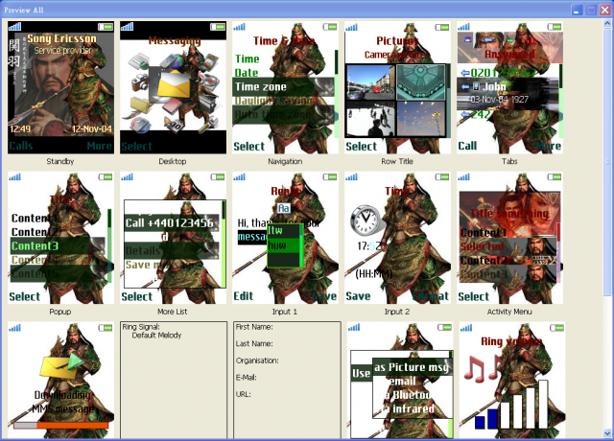Open the Input 2 preview thumbnail
Screen dimensions: 614x441
click(397, 238)
